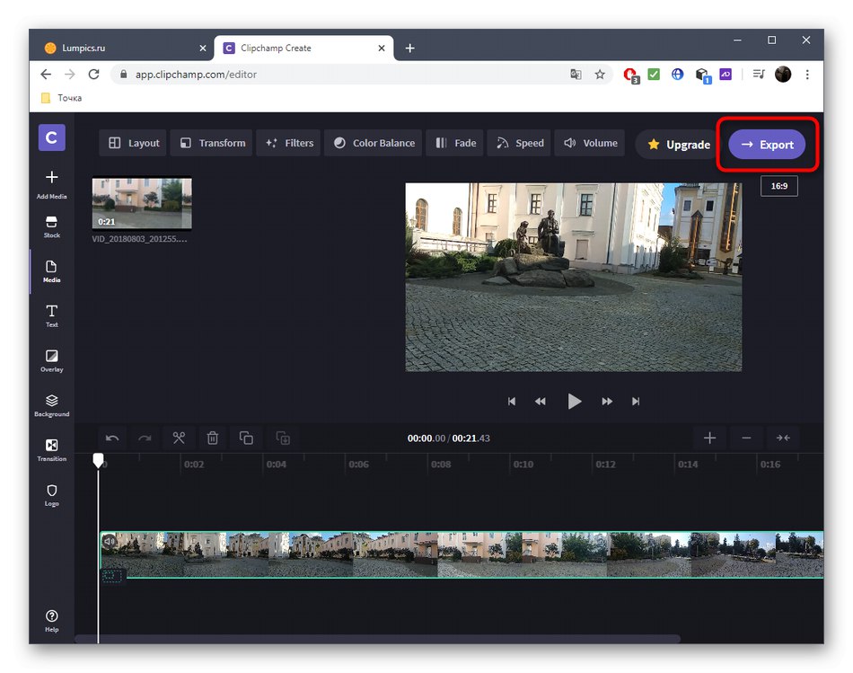Open the Background panel

point(51,406)
